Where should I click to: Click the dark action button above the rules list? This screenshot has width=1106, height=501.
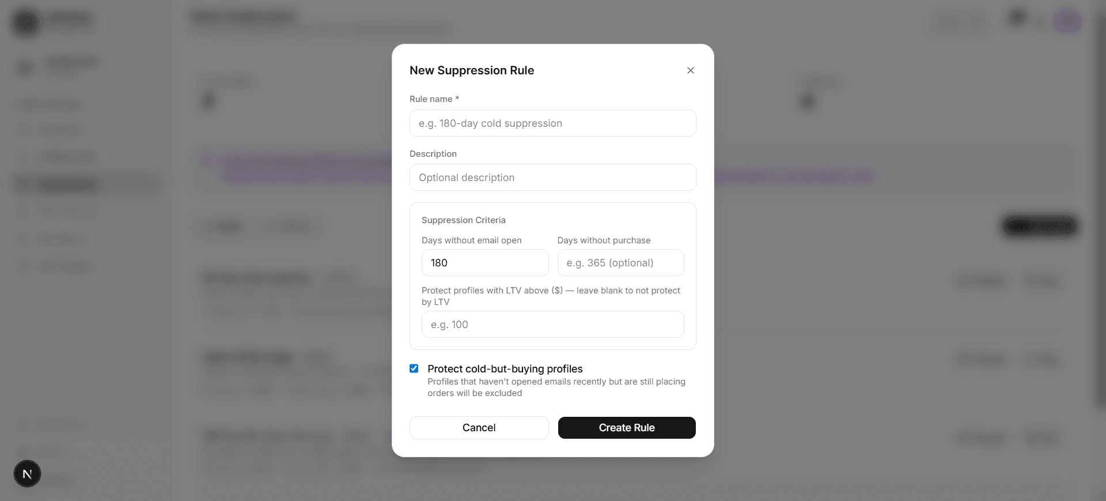click(1039, 226)
